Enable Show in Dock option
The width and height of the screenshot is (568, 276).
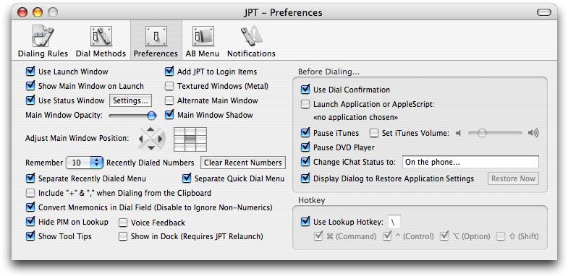tap(123, 236)
